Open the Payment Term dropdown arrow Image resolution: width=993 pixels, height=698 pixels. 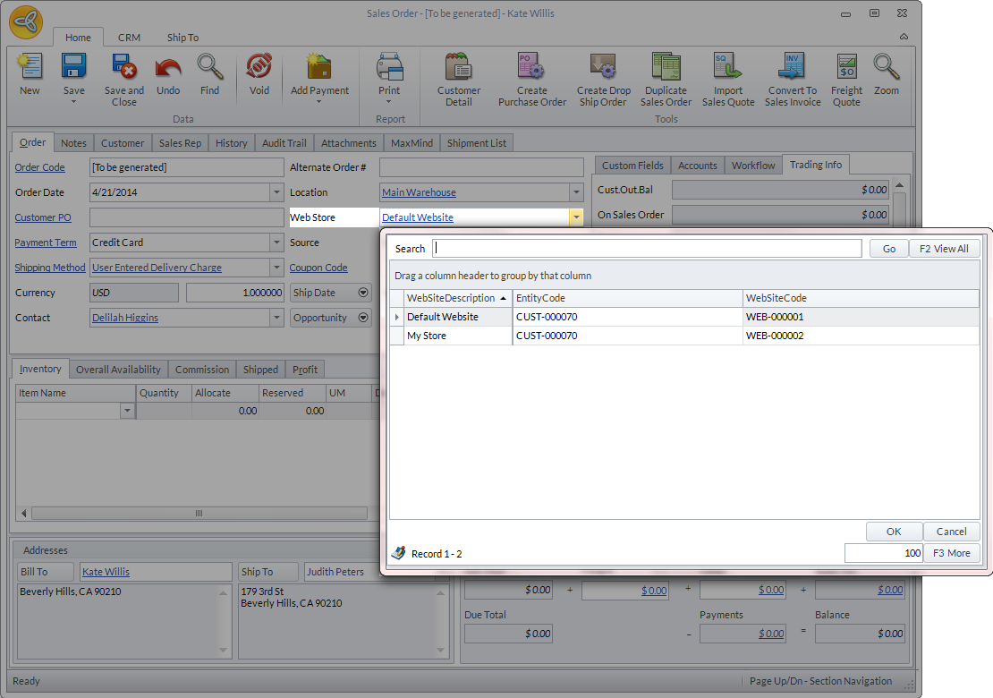(x=276, y=243)
